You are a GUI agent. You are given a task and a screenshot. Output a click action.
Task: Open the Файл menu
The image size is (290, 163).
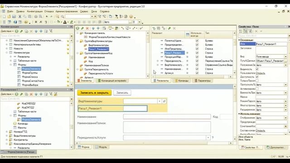tap(10, 11)
